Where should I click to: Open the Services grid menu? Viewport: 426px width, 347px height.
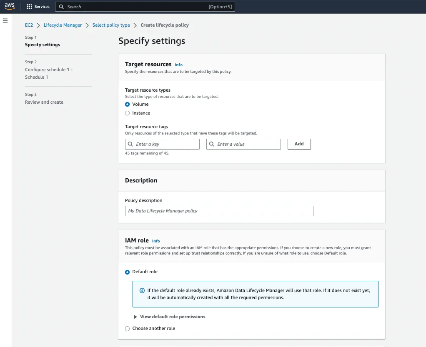point(38,7)
